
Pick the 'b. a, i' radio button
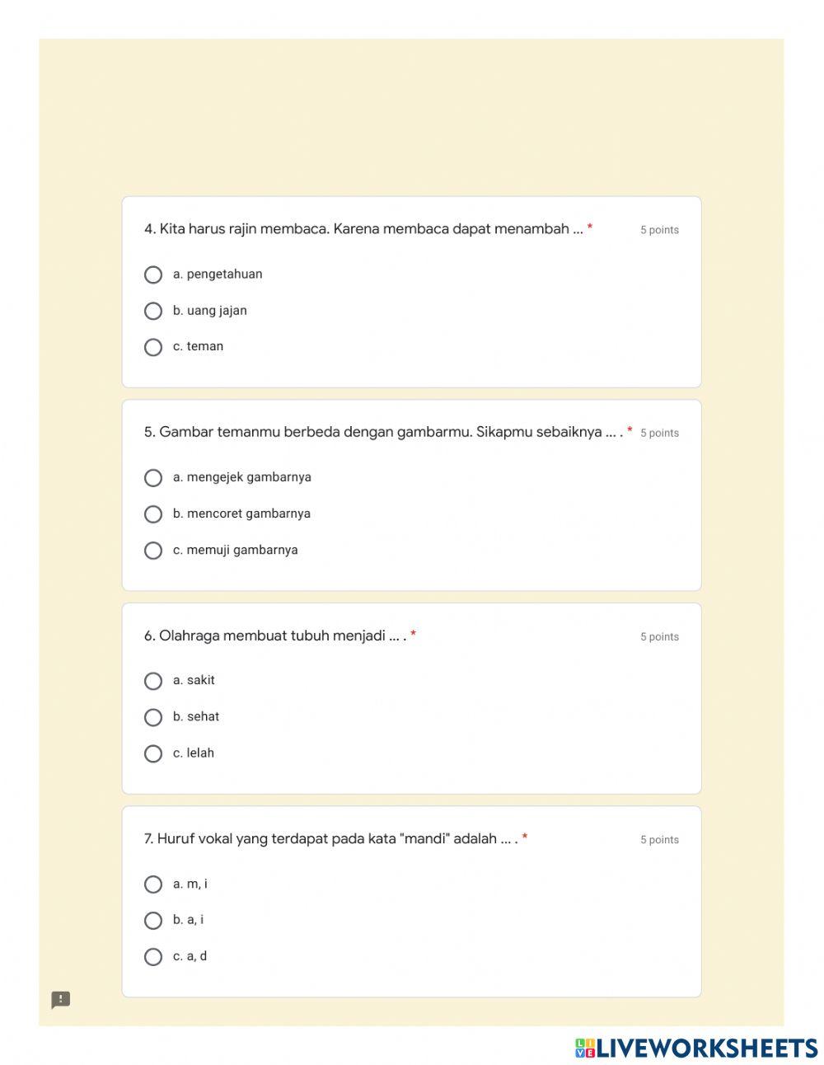click(153, 921)
